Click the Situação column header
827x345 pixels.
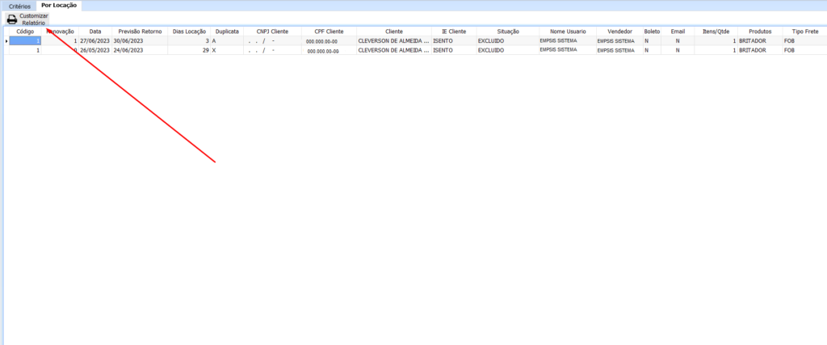508,32
